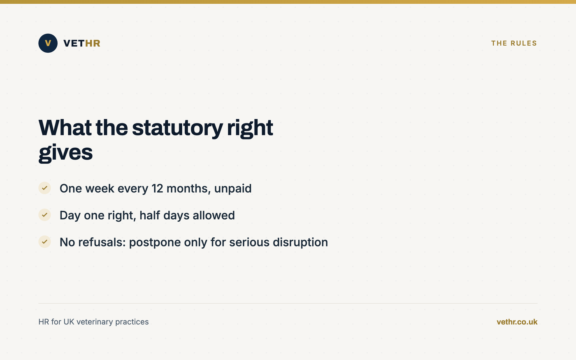
Task: Click the dark VET letters in brand name
Action: (74, 43)
